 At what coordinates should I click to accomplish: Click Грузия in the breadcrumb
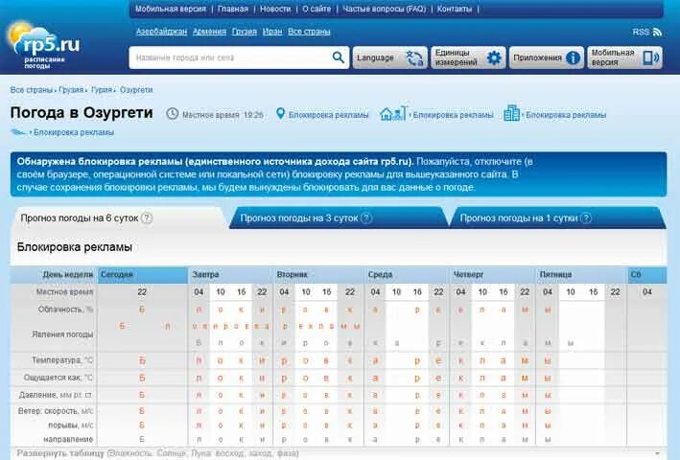coord(71,90)
